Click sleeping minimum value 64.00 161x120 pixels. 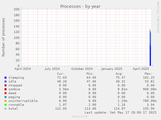pos(91,78)
